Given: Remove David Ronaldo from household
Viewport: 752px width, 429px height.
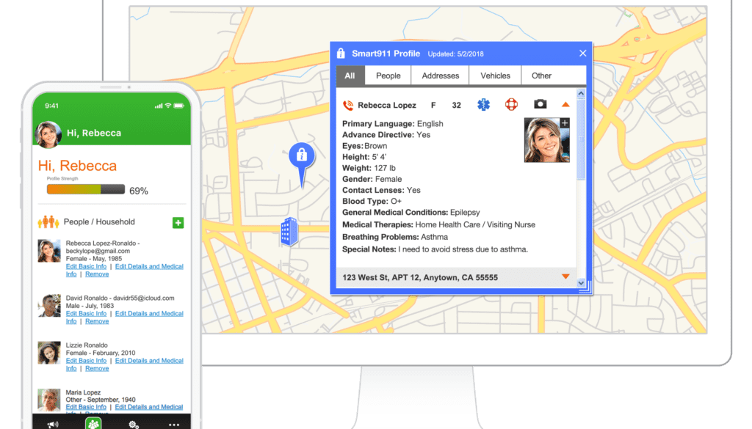Looking at the screenshot, I should point(97,320).
